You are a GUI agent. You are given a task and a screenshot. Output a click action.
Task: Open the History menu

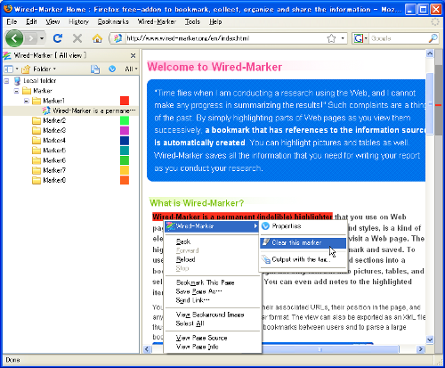click(78, 21)
